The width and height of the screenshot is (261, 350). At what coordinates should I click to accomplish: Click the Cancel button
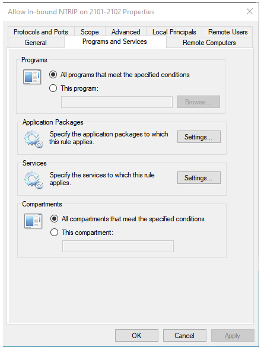click(184, 336)
